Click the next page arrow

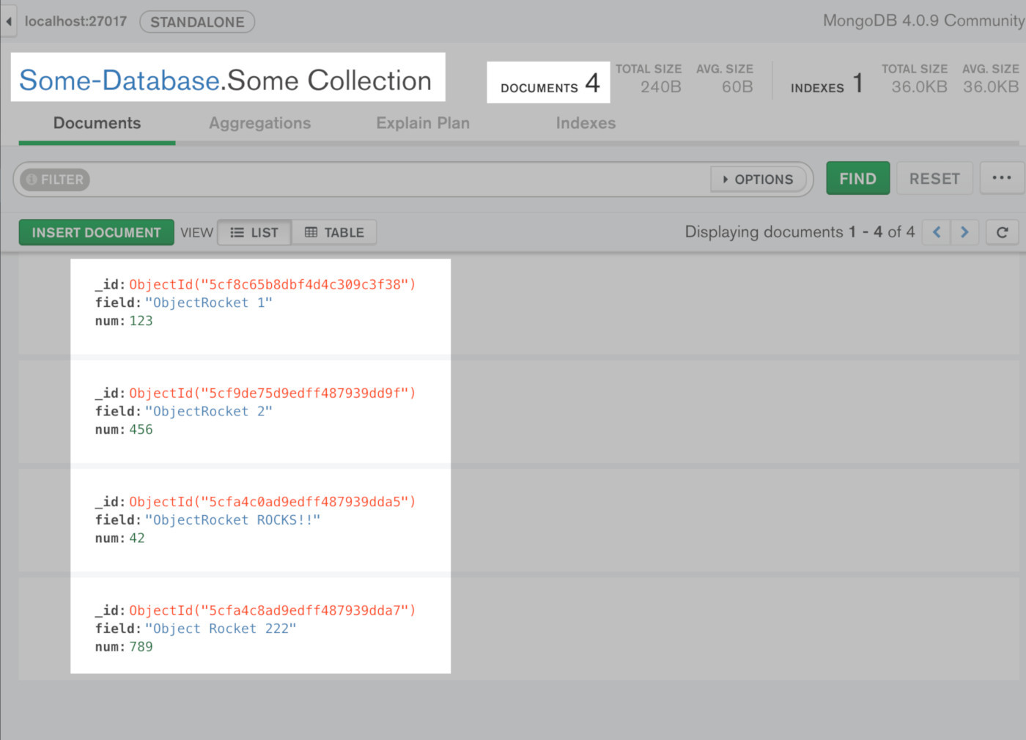pos(964,232)
